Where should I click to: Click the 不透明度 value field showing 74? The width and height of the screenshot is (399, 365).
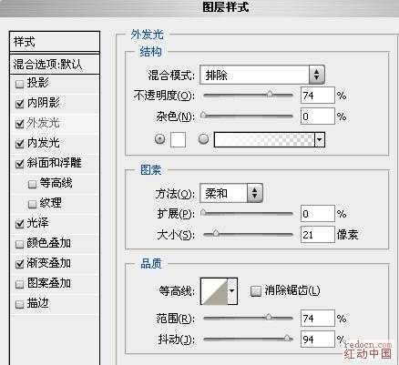318,96
